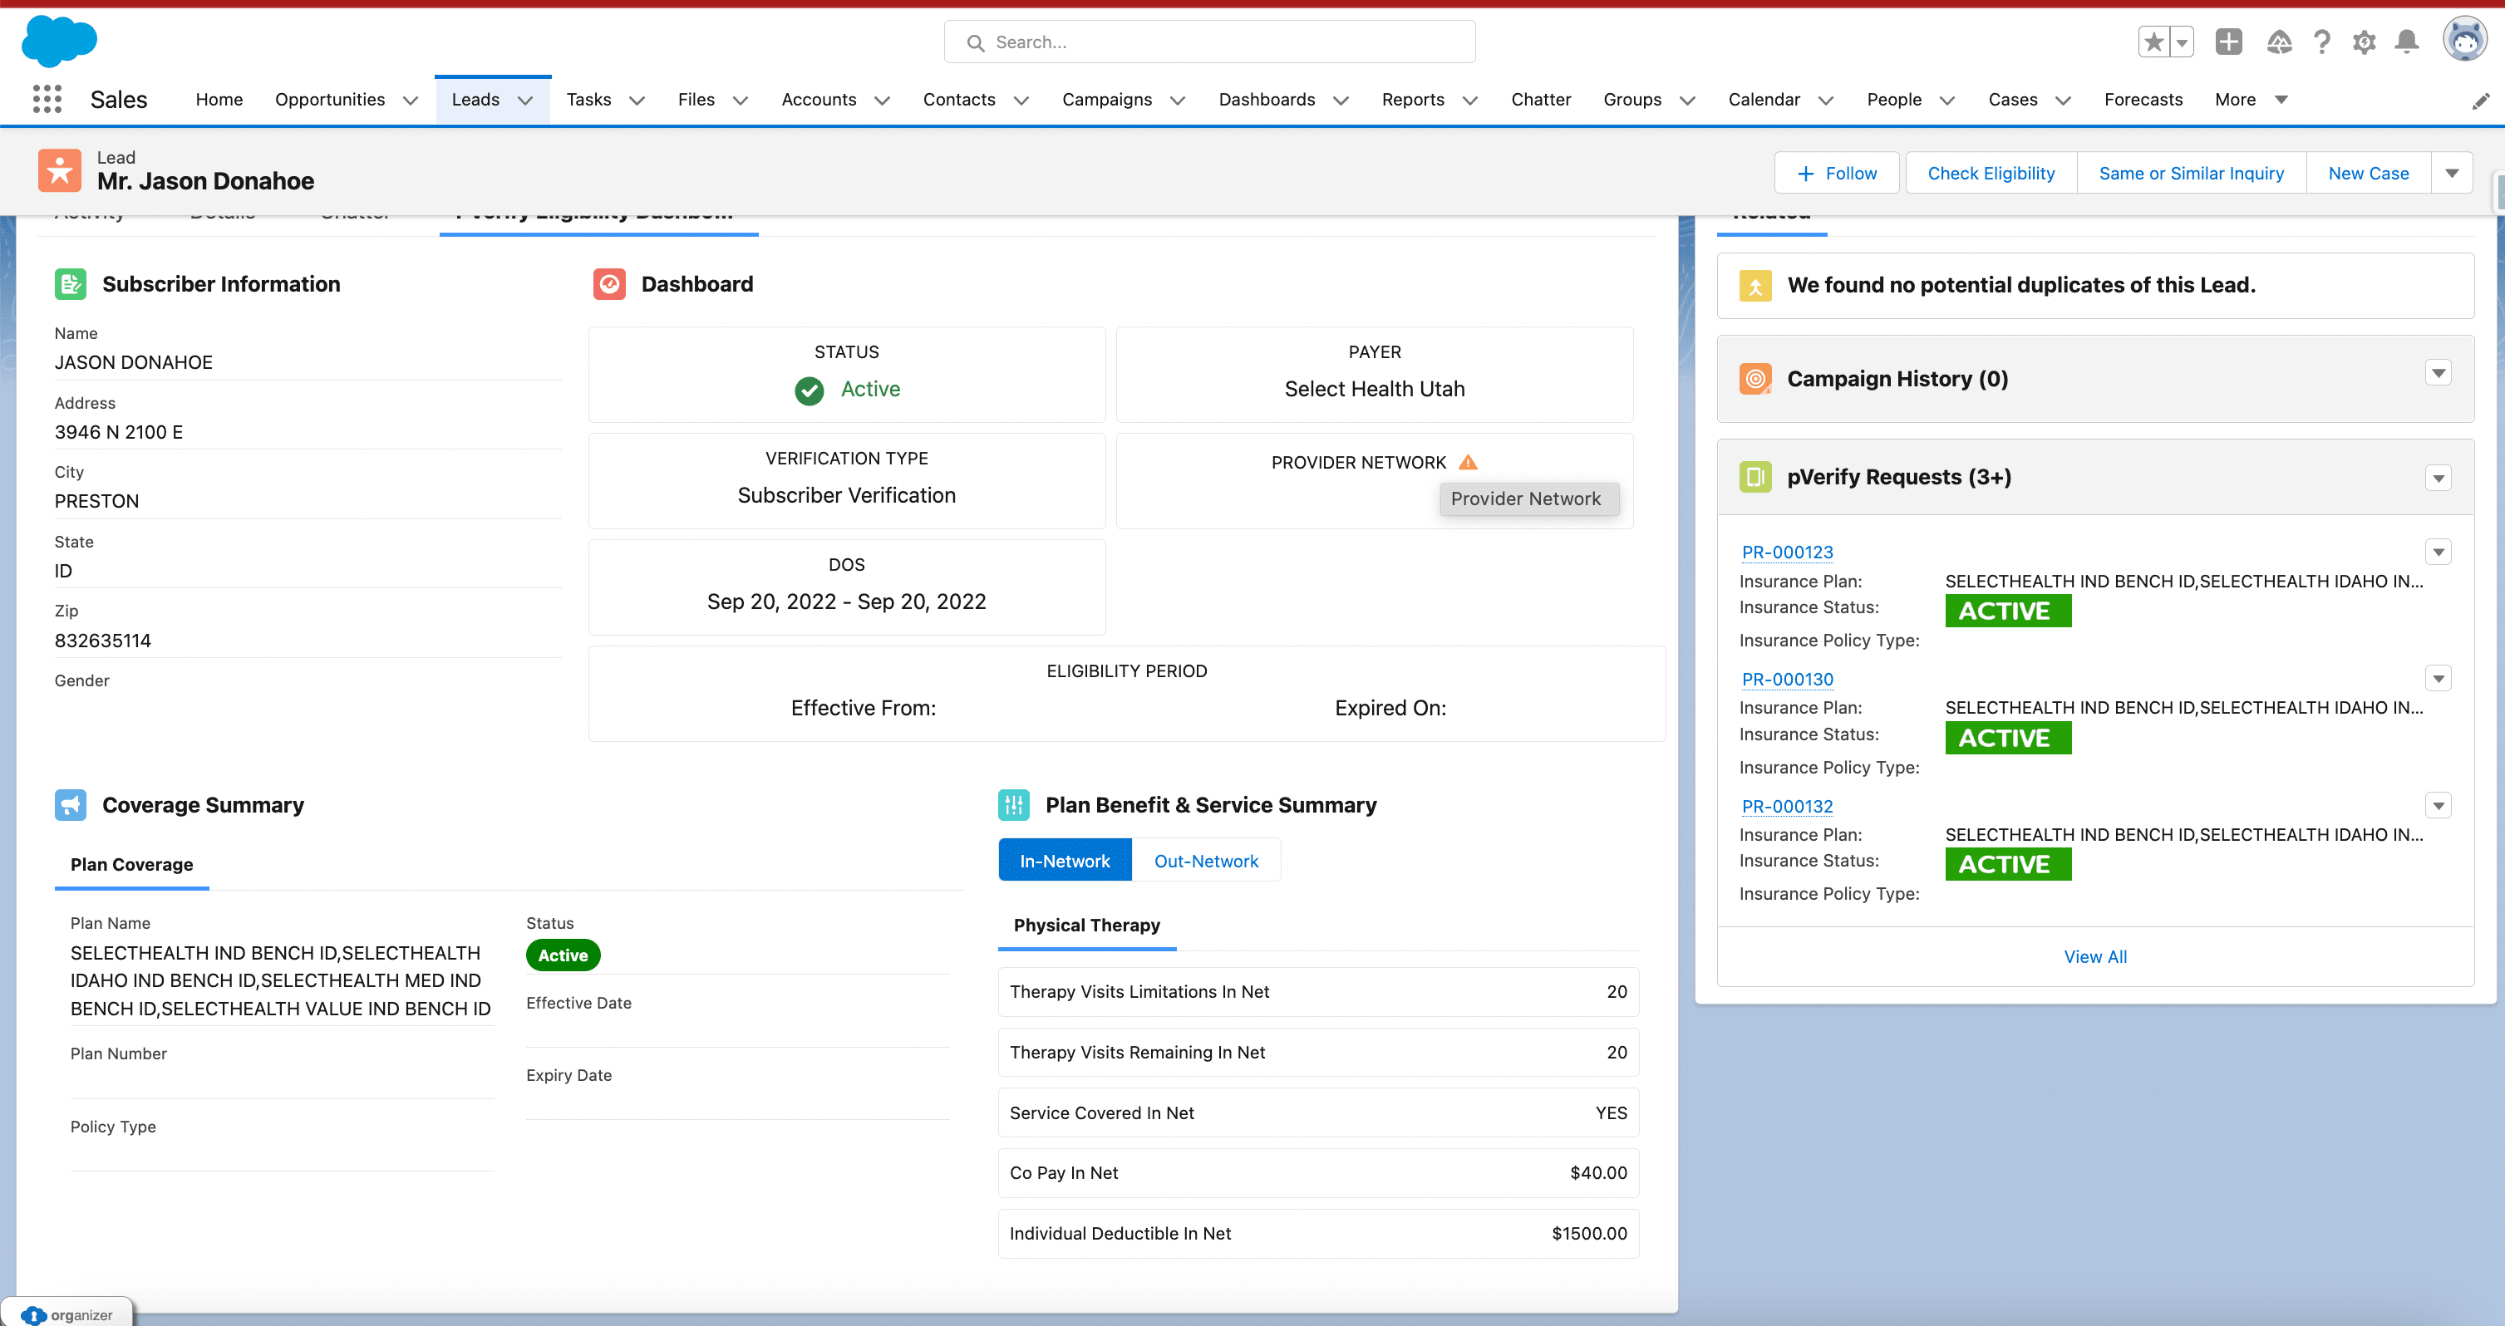Switch to the Out-Network toggle

point(1206,861)
